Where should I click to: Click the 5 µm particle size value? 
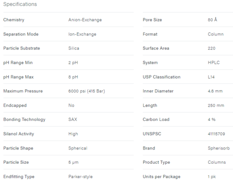pyautogui.click(x=73, y=162)
